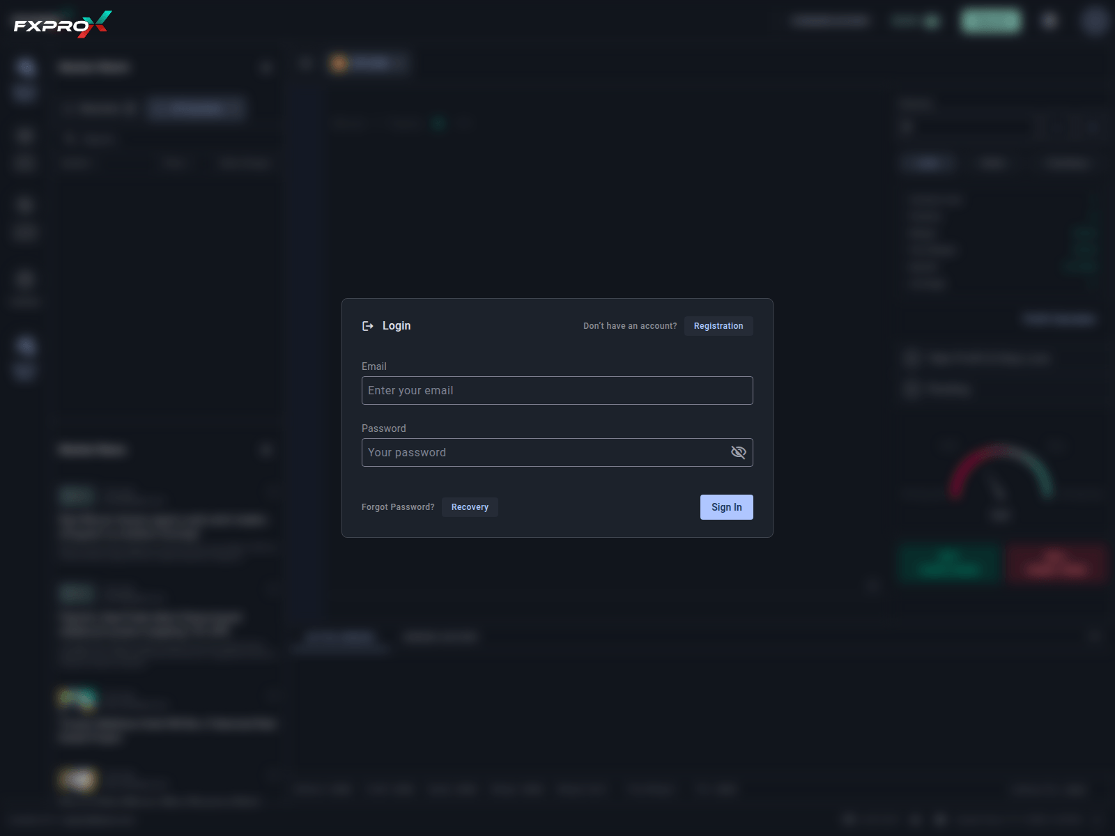Open the password Recovery link
This screenshot has height=836, width=1115.
[x=469, y=507]
